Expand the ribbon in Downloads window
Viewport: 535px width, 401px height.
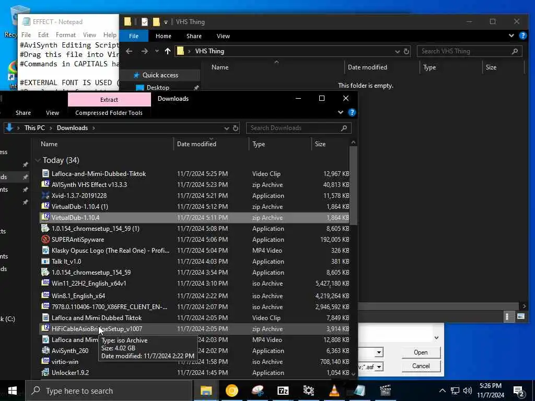(341, 113)
